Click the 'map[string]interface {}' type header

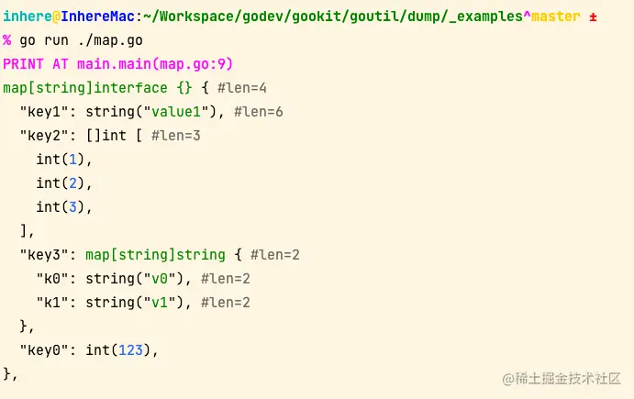97,88
